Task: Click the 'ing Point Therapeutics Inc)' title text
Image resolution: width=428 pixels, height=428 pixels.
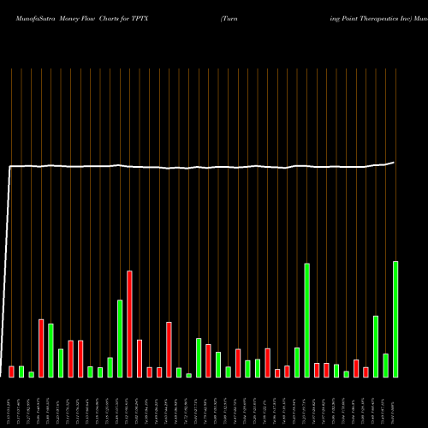Action: pyautogui.click(x=371, y=19)
